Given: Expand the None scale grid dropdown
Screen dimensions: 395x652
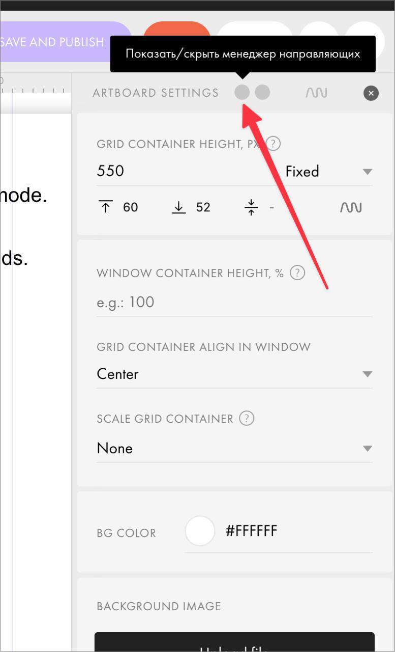Looking at the screenshot, I should (x=234, y=449).
